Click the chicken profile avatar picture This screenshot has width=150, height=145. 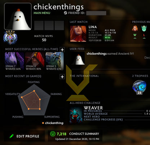(x=18, y=17)
